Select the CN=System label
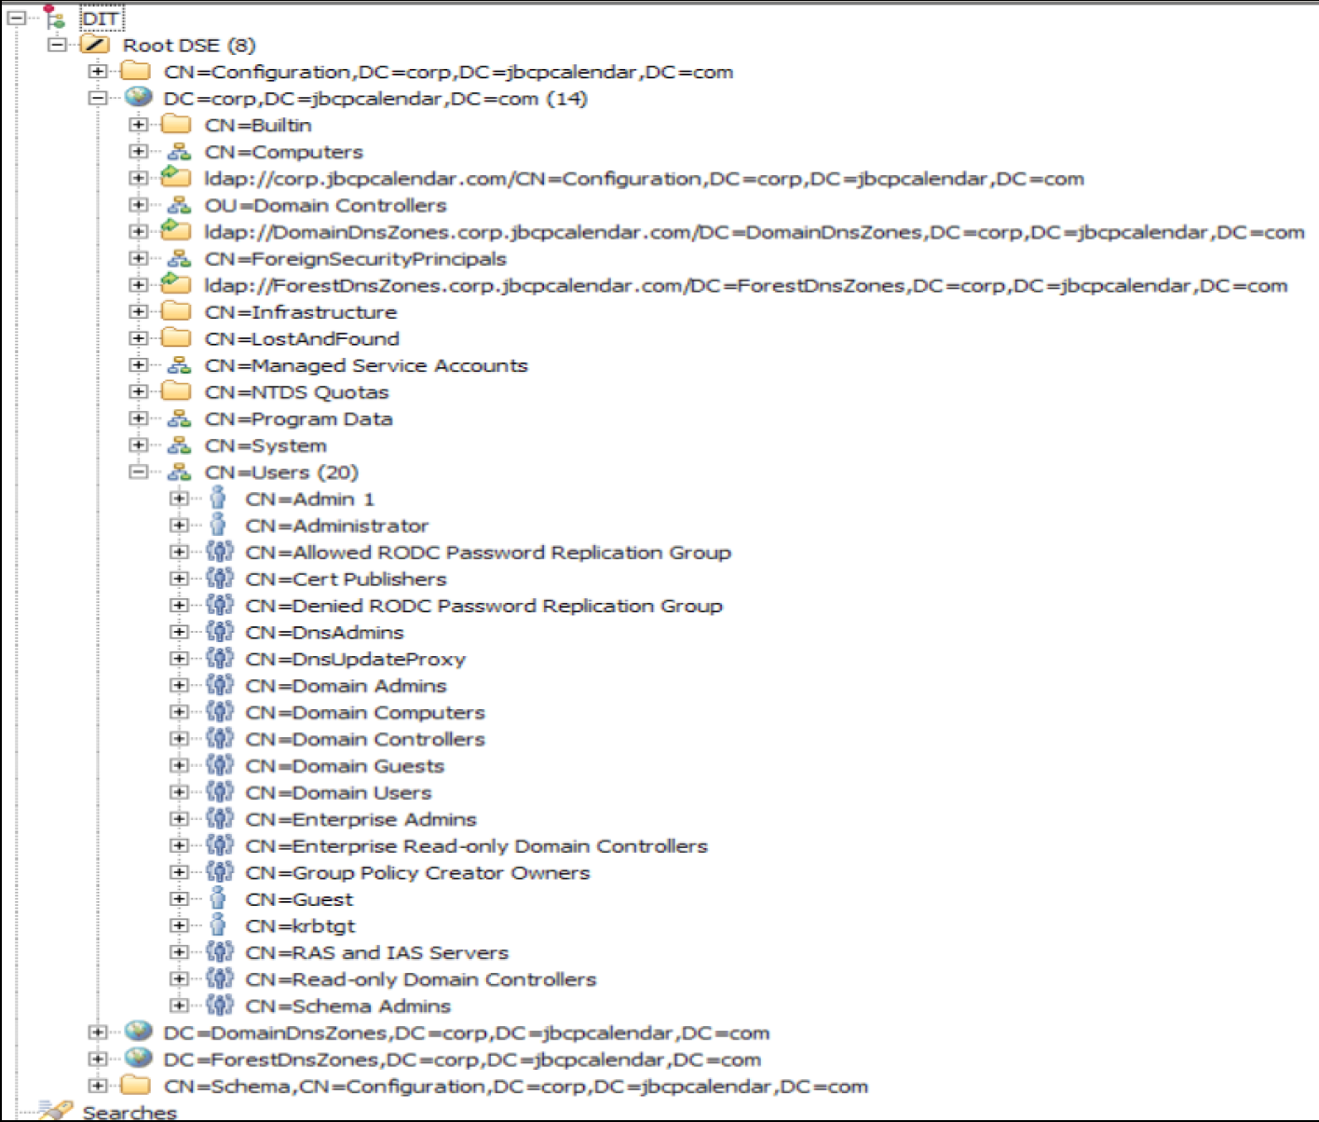Viewport: 1319px width, 1122px height. click(x=266, y=445)
